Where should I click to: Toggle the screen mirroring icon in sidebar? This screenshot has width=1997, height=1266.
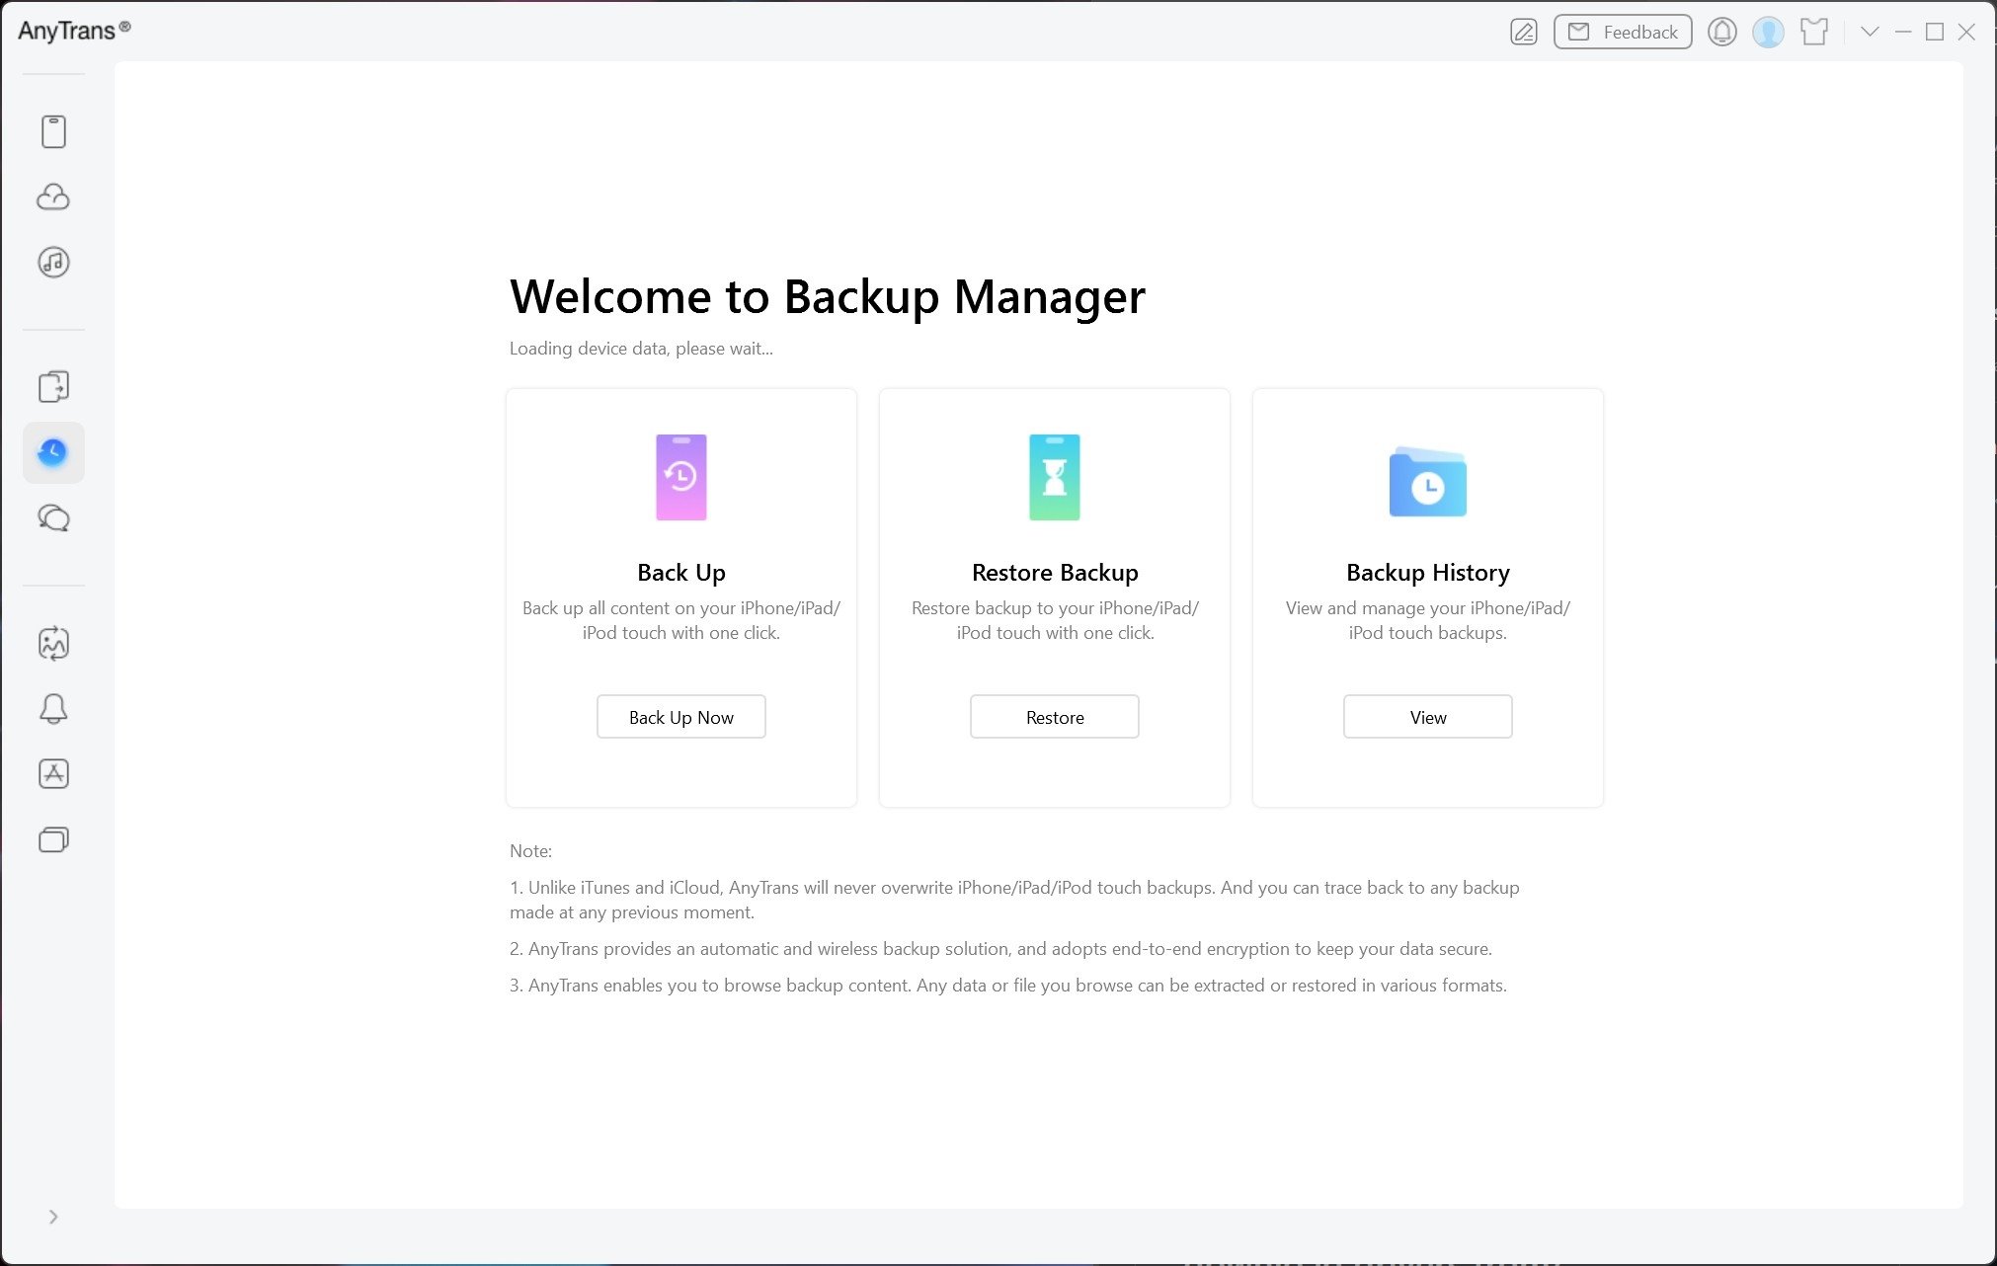tap(54, 838)
